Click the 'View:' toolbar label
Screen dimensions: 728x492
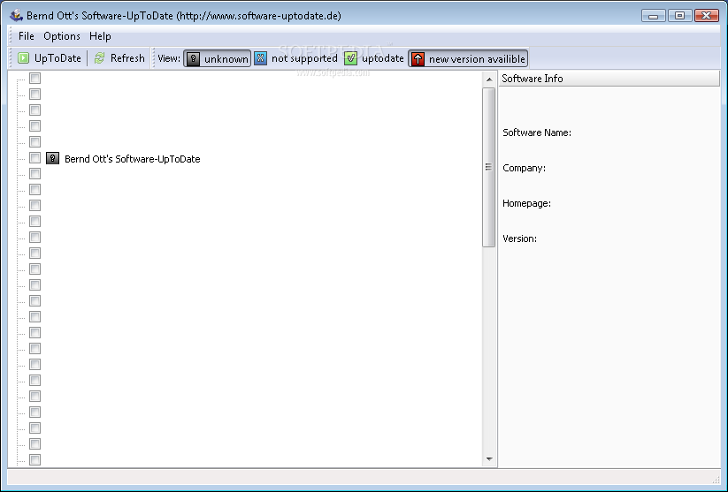pos(169,58)
